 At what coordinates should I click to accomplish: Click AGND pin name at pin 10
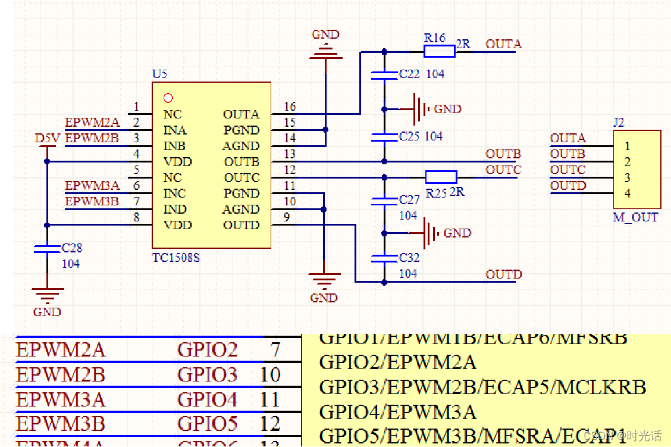[x=241, y=210]
